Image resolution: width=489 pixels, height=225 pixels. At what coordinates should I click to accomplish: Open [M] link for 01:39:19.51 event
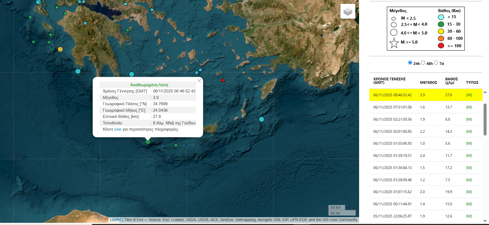pyautogui.click(x=469, y=156)
